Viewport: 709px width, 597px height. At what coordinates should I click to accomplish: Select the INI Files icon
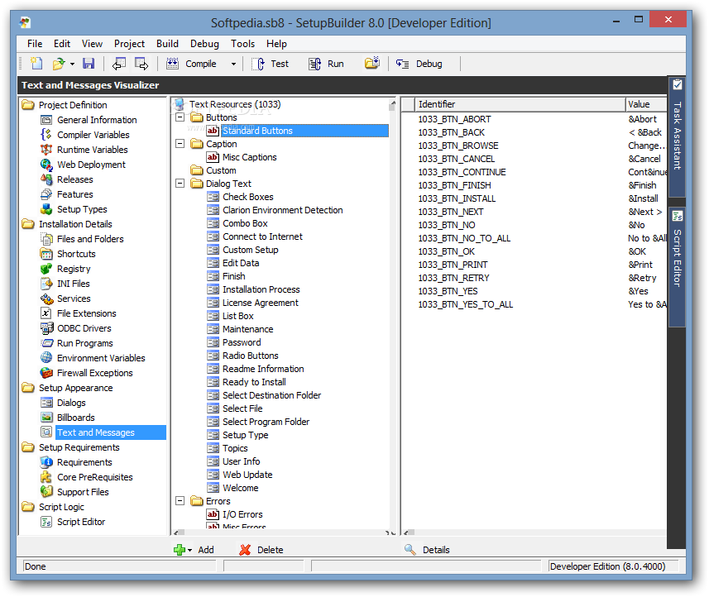click(x=46, y=284)
